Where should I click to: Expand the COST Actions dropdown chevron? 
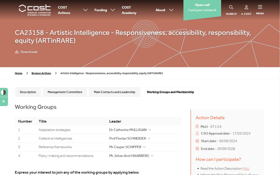[x=85, y=10]
